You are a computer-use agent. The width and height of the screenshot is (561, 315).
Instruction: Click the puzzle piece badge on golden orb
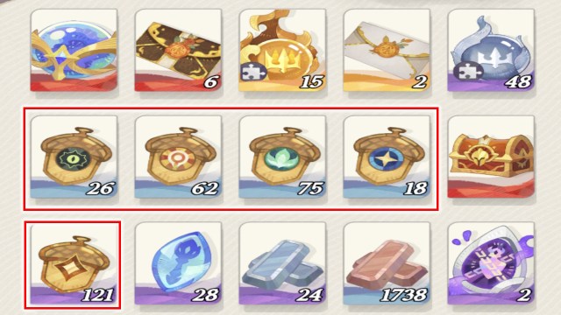253,72
